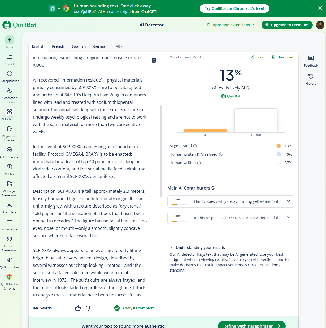The image size is (326, 328).
Task: Click 'Model Version: v5.9.1' text
Action: point(185,57)
